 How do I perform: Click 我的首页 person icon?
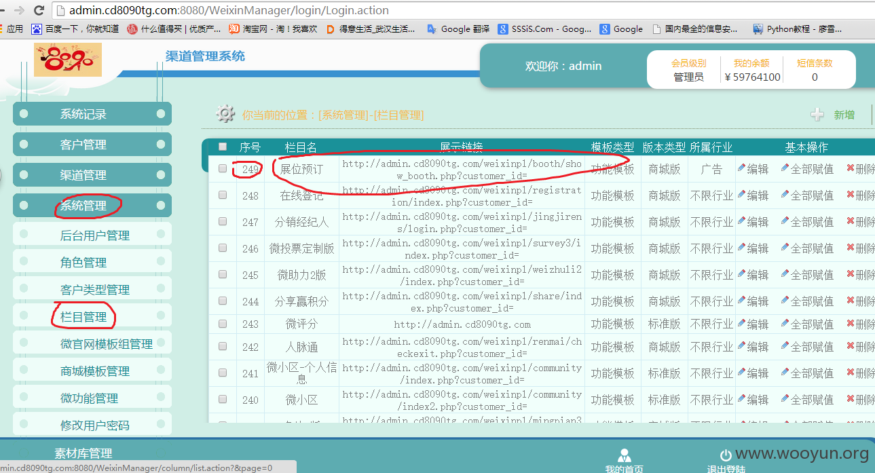[625, 455]
